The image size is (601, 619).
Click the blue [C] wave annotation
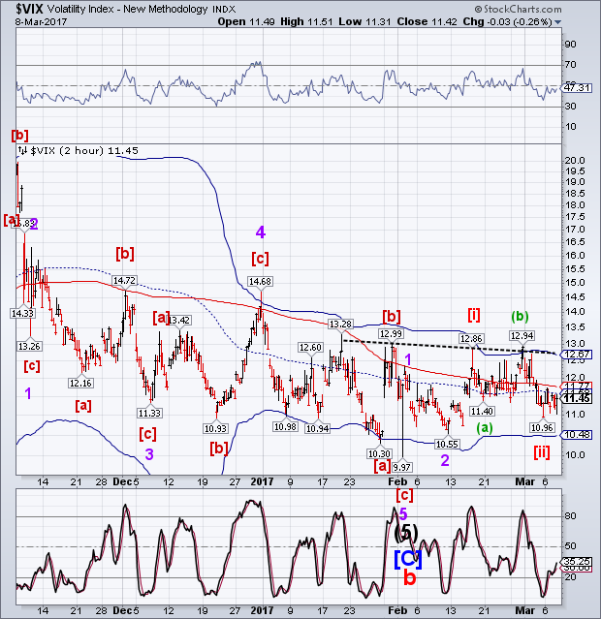[x=408, y=559]
